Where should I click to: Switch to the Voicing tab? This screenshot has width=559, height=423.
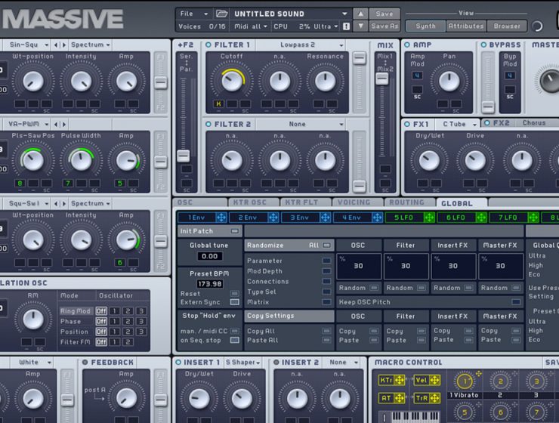357,202
